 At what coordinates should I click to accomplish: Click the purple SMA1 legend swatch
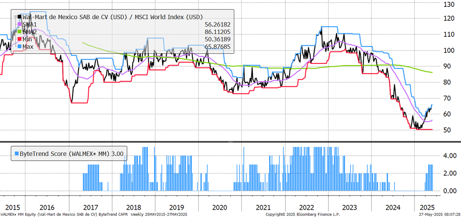[20, 24]
